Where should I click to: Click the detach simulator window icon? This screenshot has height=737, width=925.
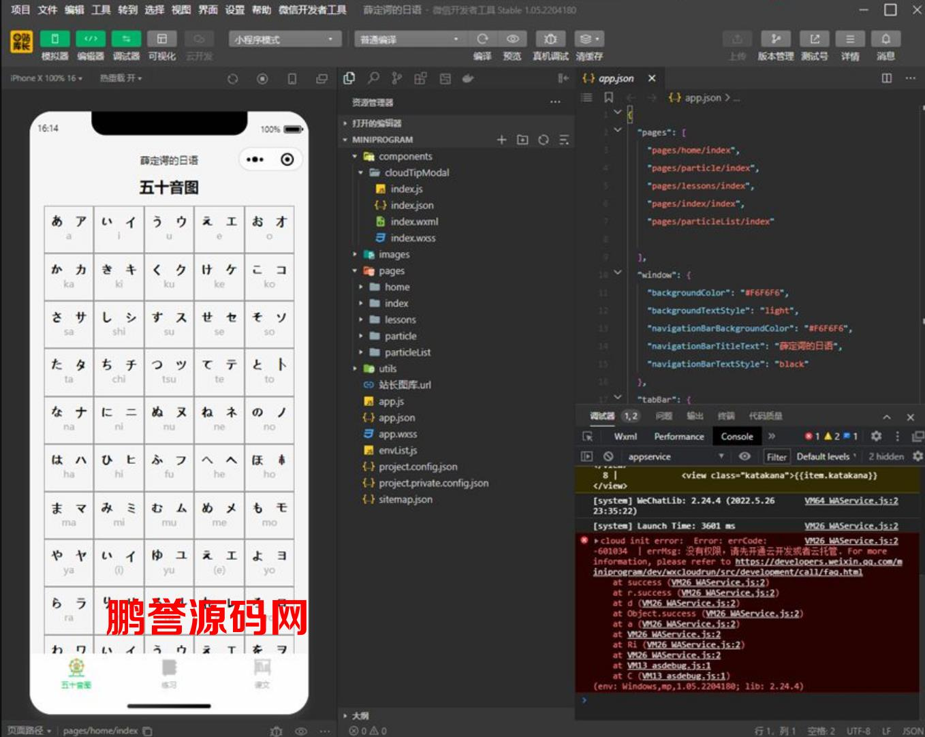click(x=322, y=79)
